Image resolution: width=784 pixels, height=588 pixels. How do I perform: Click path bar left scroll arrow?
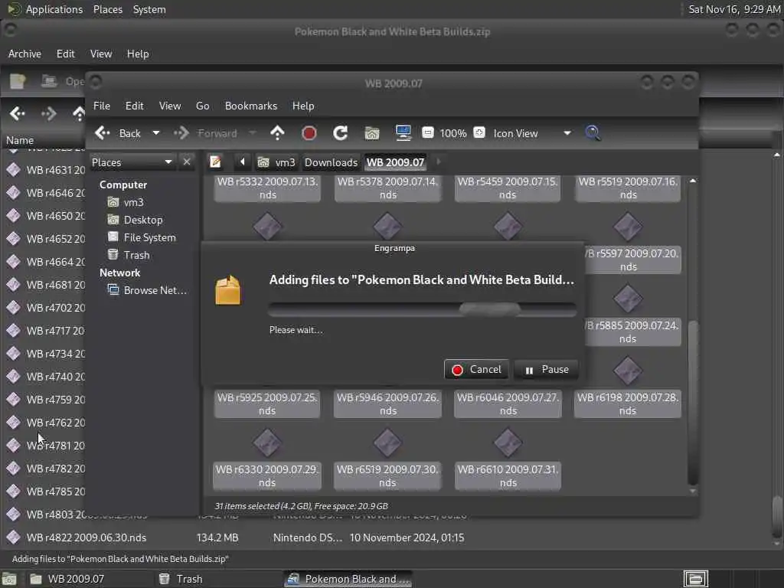[x=243, y=162]
